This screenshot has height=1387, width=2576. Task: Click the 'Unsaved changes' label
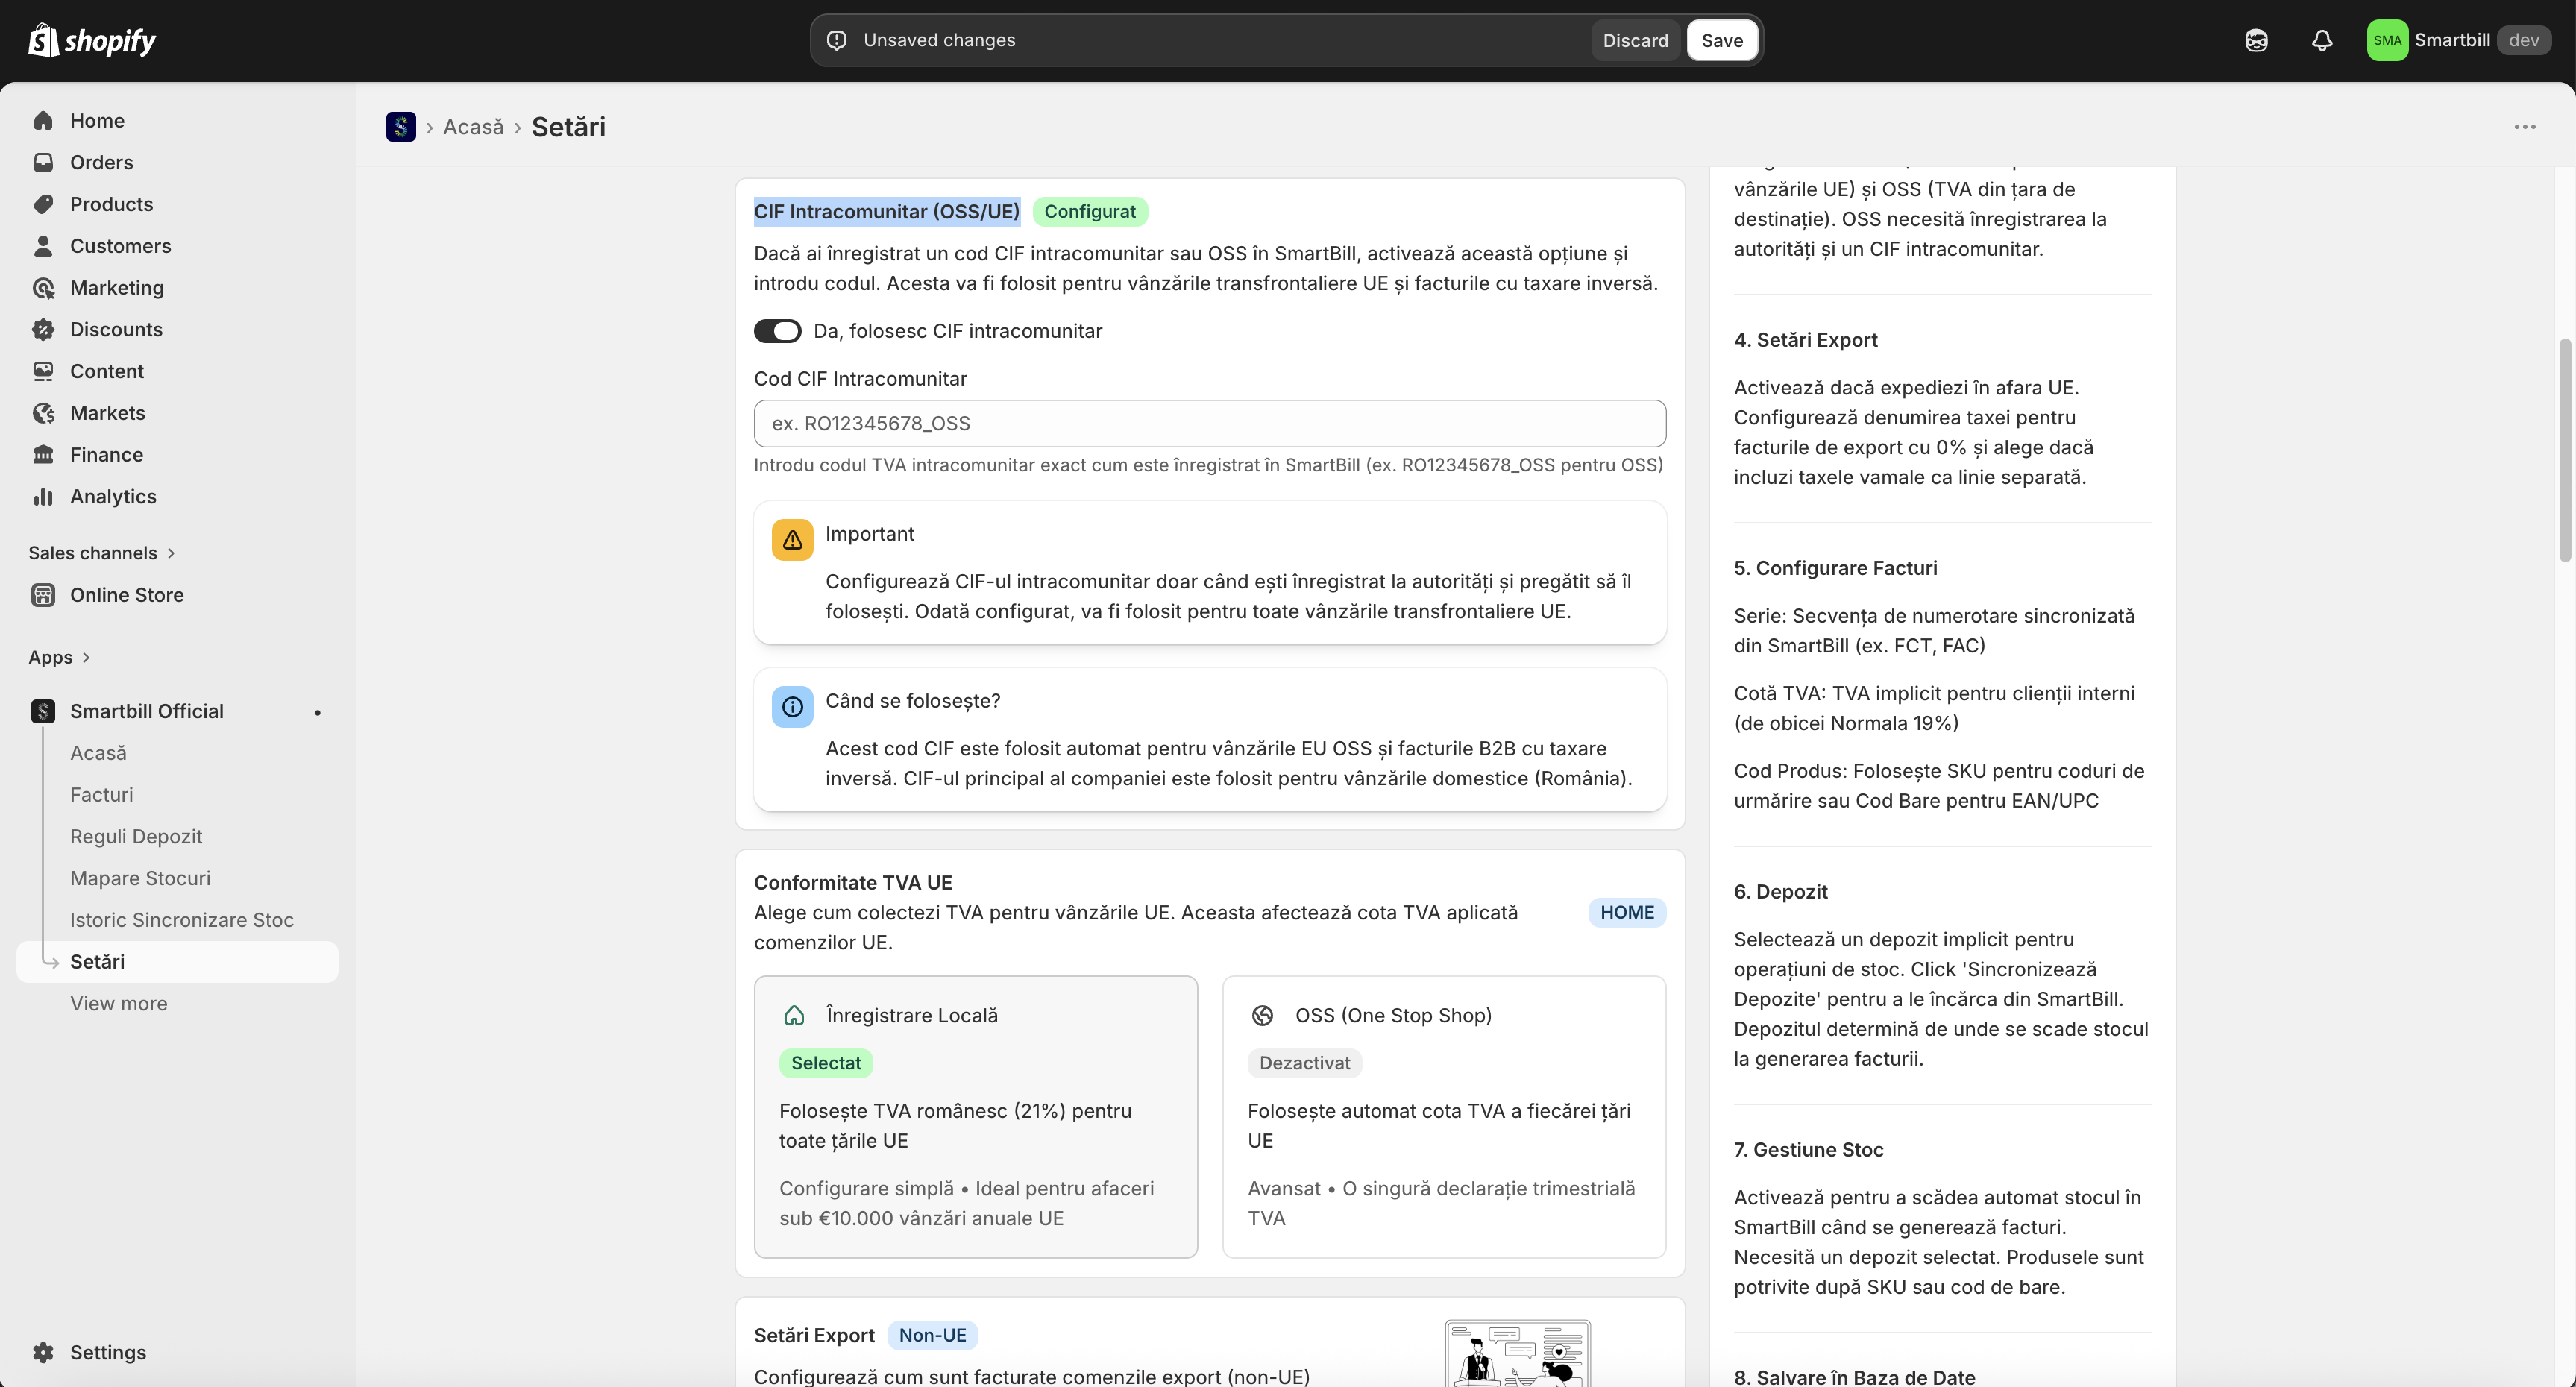939,40
